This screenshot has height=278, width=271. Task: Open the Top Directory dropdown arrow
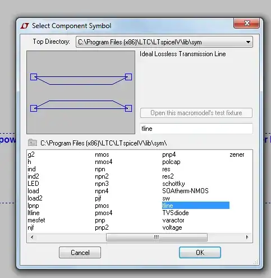click(248, 42)
